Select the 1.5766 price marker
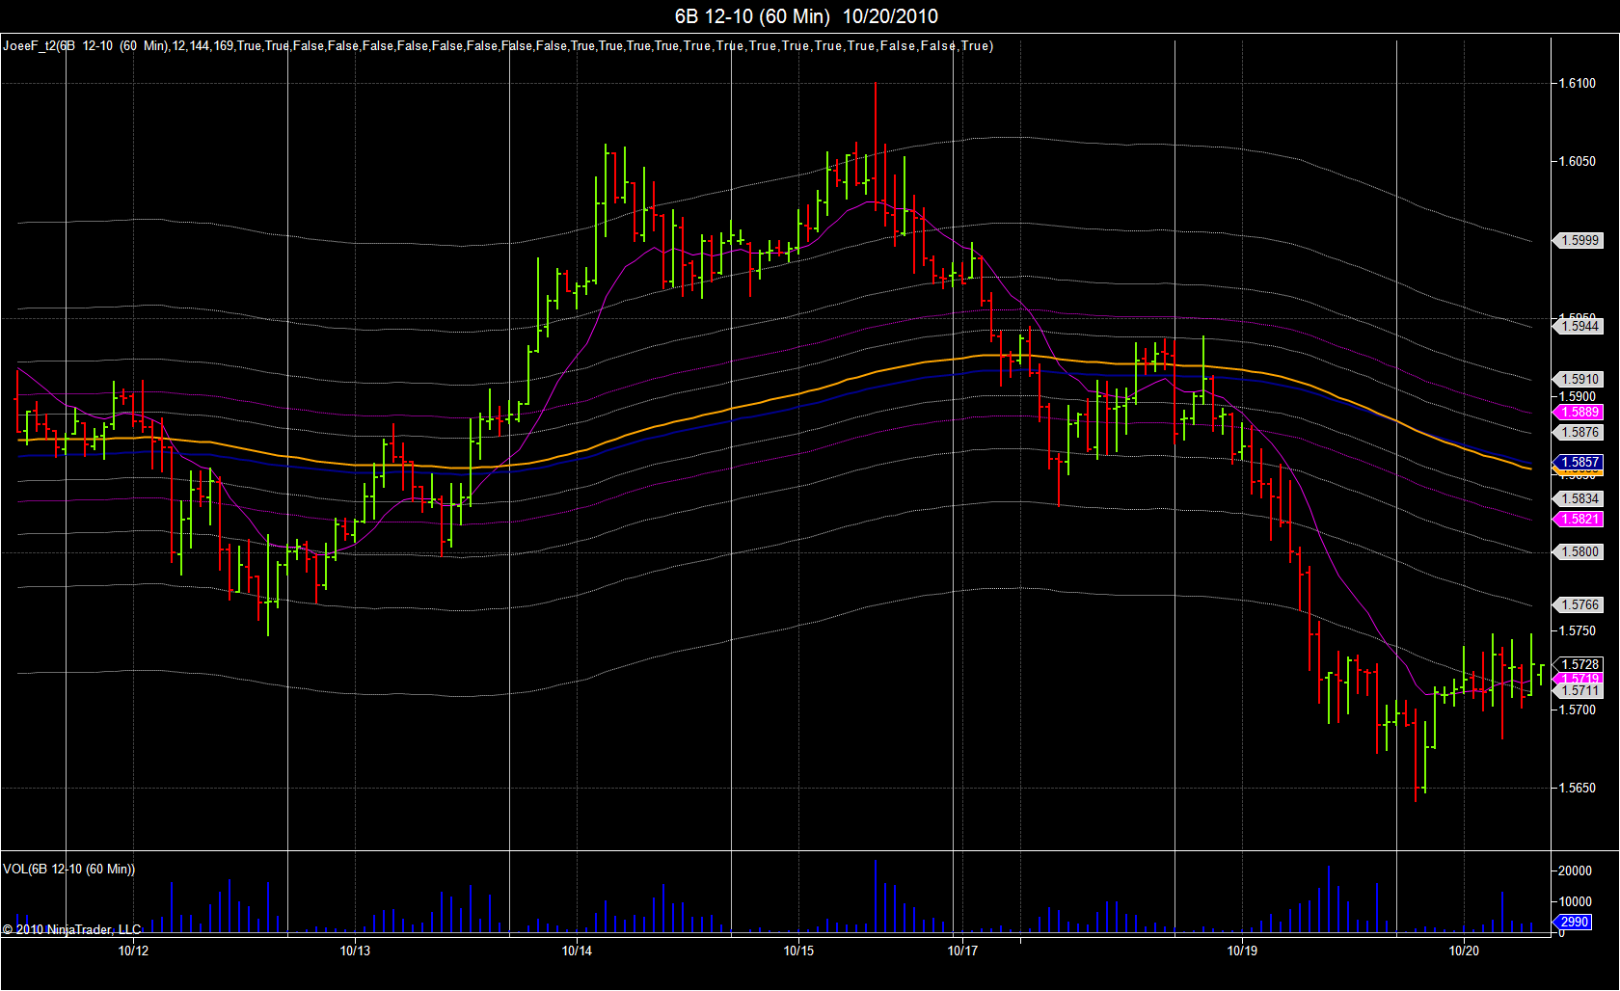Image resolution: width=1620 pixels, height=991 pixels. (1579, 604)
